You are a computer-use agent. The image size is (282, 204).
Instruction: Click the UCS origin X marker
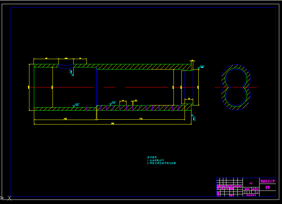coord(10,198)
